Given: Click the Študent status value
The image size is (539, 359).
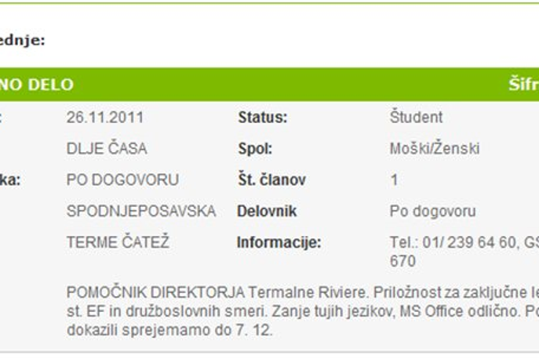Looking at the screenshot, I should tap(416, 117).
